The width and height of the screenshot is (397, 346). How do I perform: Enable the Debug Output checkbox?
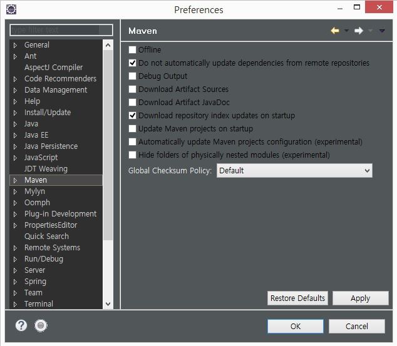pos(132,76)
